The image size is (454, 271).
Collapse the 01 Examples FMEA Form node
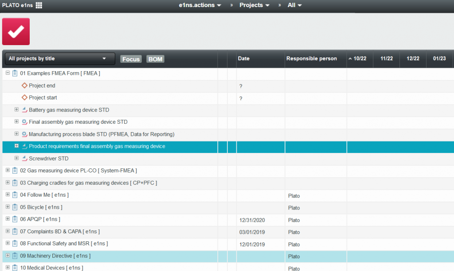8,73
